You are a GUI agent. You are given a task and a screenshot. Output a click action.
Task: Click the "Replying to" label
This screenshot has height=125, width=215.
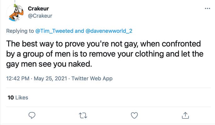(x=19, y=31)
